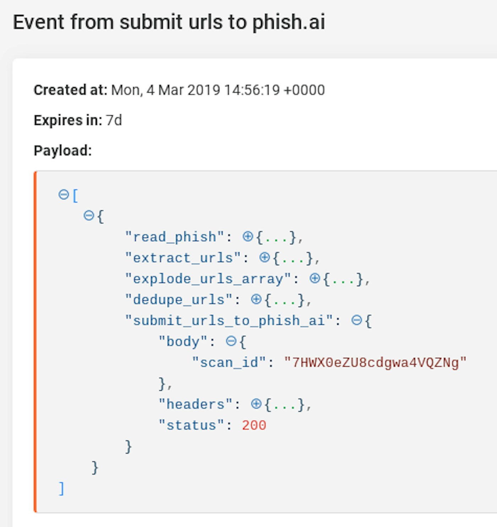The image size is (497, 527).
Task: Click the "headers" key name
Action: click(195, 404)
